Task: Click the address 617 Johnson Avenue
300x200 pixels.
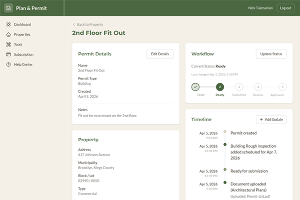Action: coord(94,155)
